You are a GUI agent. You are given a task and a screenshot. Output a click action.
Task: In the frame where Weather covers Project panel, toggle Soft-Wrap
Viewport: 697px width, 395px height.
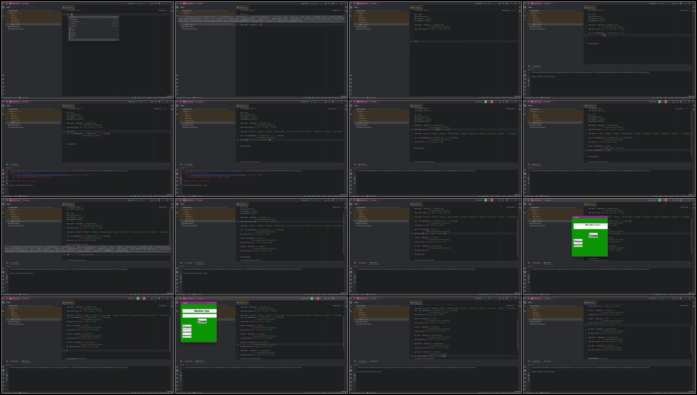point(181,373)
